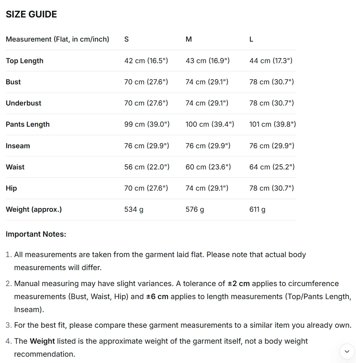Viewport: 356px width, 363px height.
Task: Click the Measurement (Flat, in cm/inch) header
Action: tap(57, 39)
